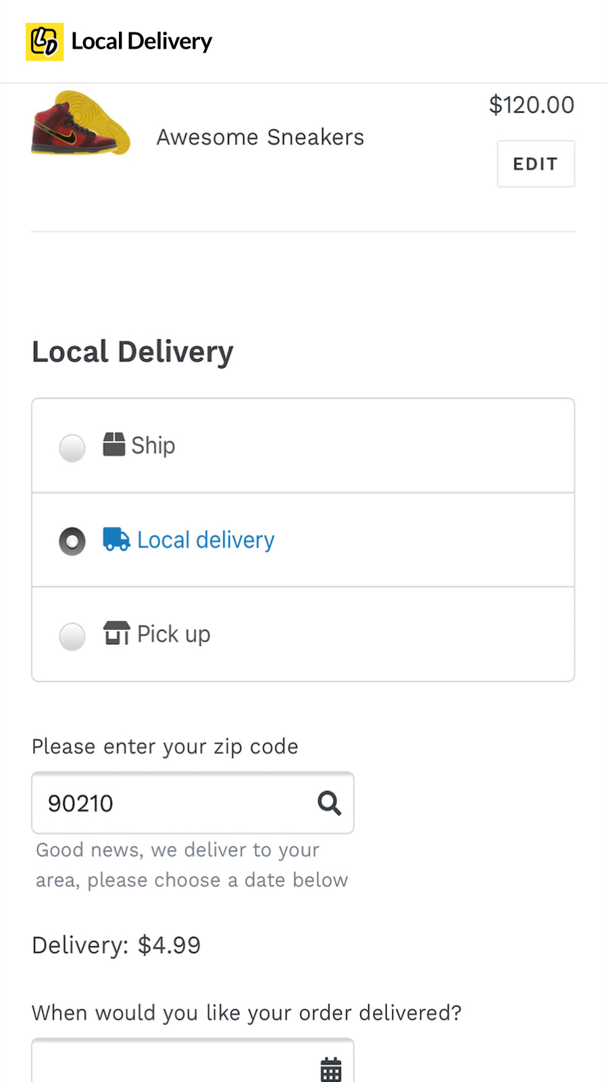Viewport: 608px width, 1082px height.
Task: Click the Awesome Sneakers product title
Action: [x=260, y=137]
